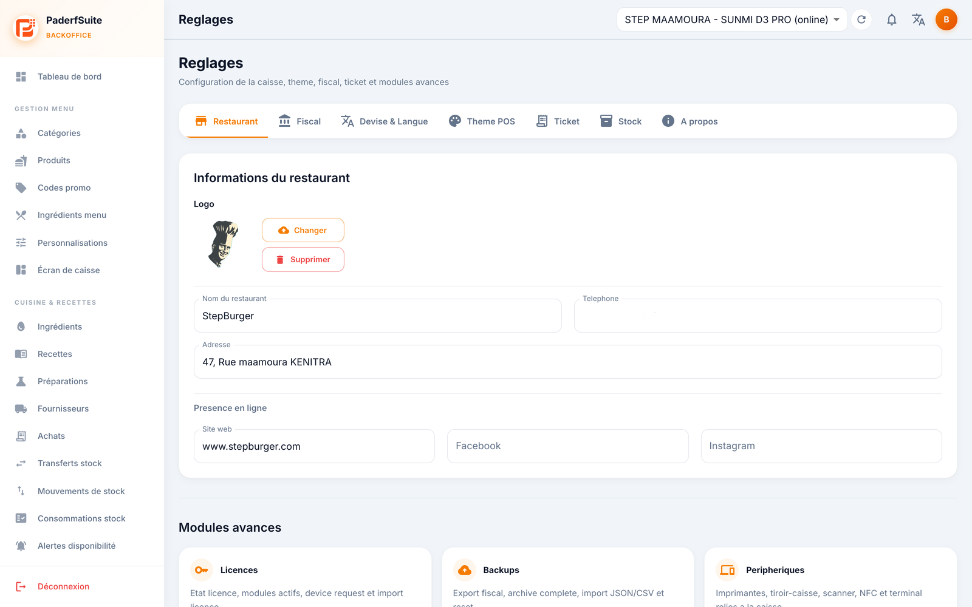The width and height of the screenshot is (972, 607).
Task: Open Peripheriques module card title
Action: pyautogui.click(x=775, y=570)
